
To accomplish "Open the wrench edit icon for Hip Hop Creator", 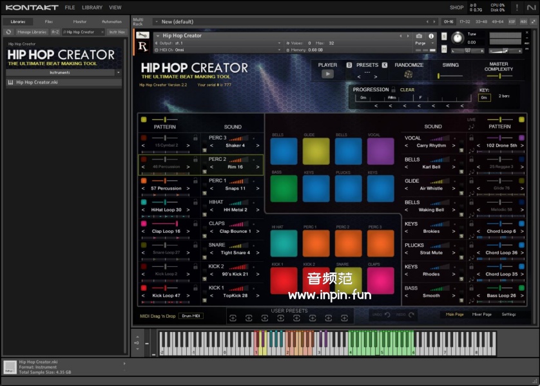I will coord(143,36).
